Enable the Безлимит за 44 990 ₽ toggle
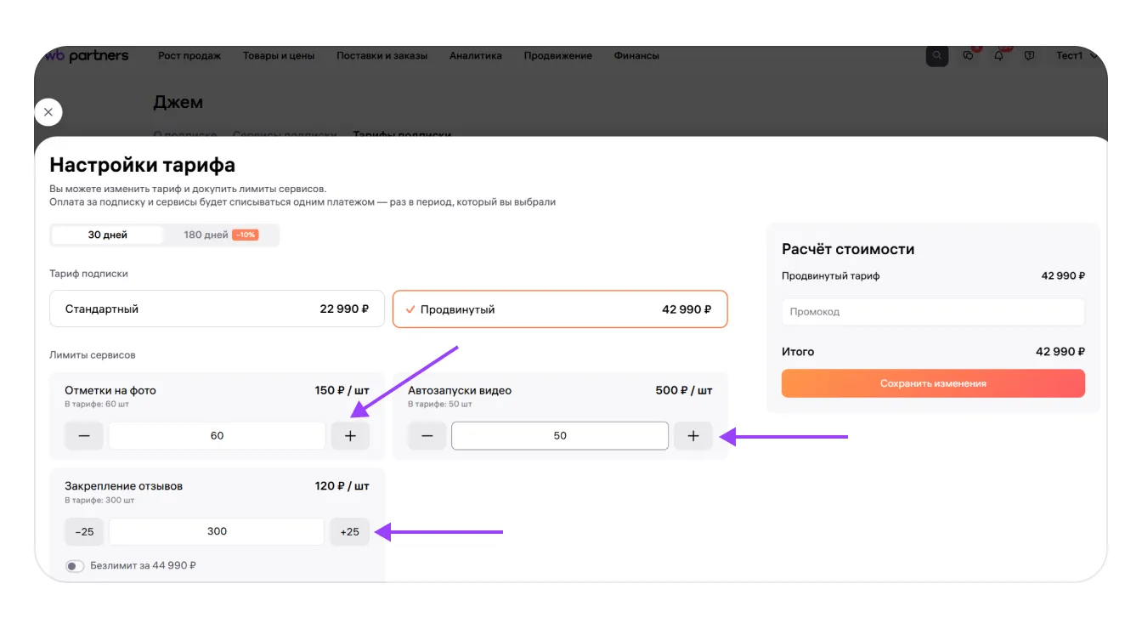1142x629 pixels. (76, 566)
